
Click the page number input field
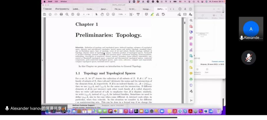[84, 14]
